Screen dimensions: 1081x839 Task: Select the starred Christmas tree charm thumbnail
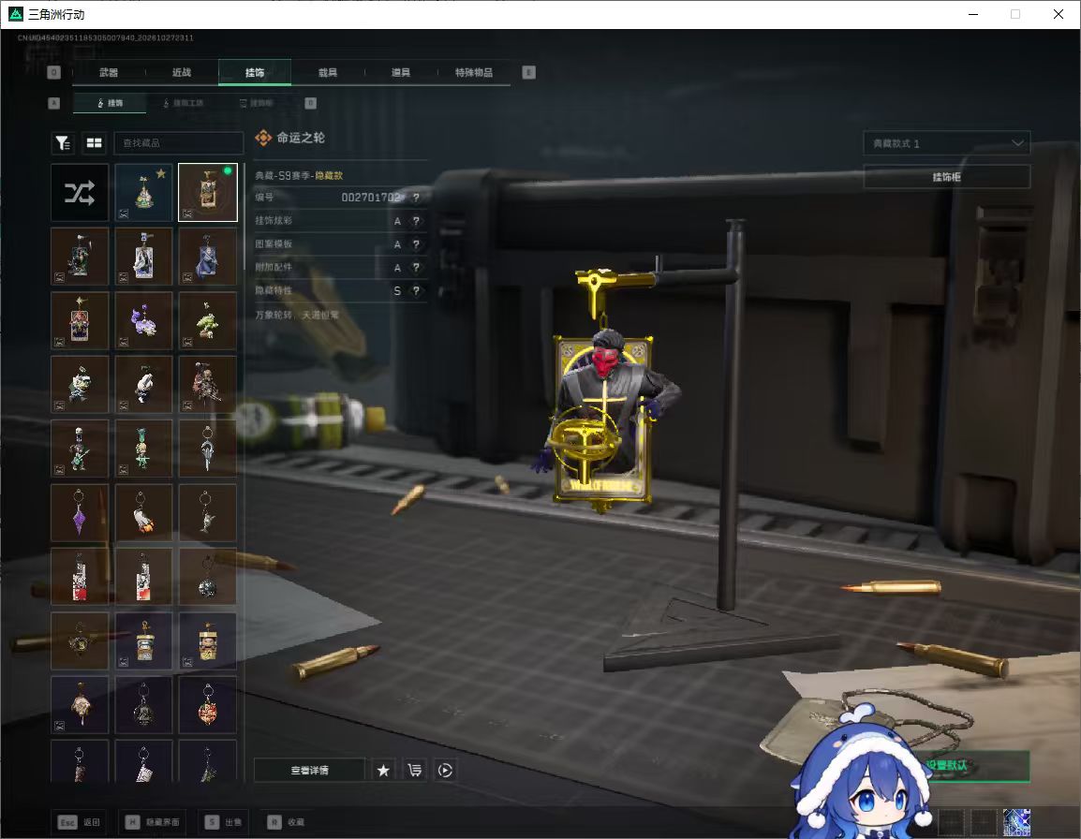click(x=143, y=193)
